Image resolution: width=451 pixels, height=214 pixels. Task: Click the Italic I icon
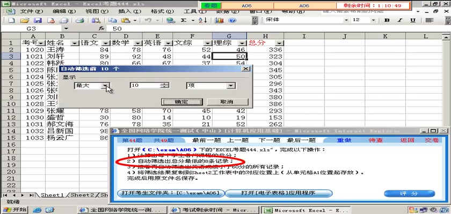pyautogui.click(x=400, y=20)
